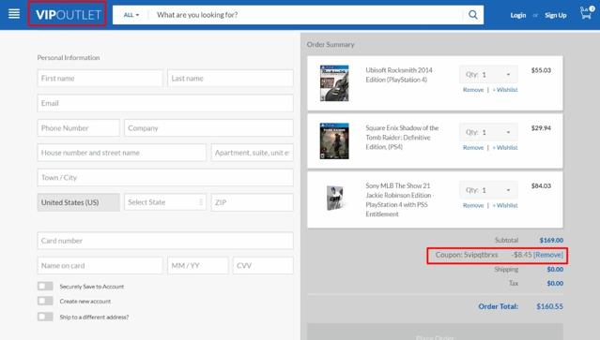The image size is (600, 340).
Task: Click the Login link
Action: pos(517,15)
